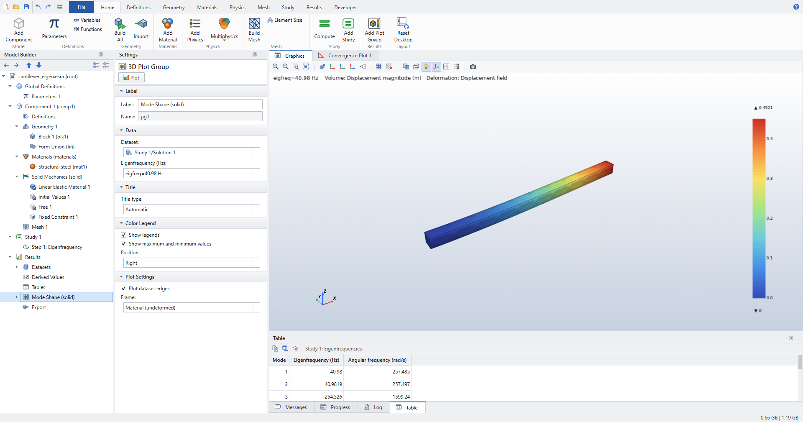This screenshot has height=422, width=803.
Task: Toggle the Show legends checkbox
Action: [x=123, y=235]
